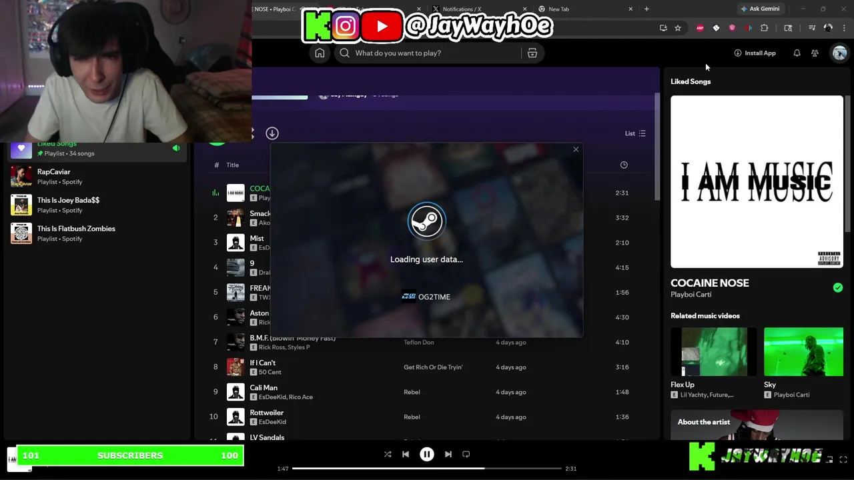Viewport: 854px width, 480px height.
Task: Open Playboi Carti artist link
Action: tap(691, 295)
